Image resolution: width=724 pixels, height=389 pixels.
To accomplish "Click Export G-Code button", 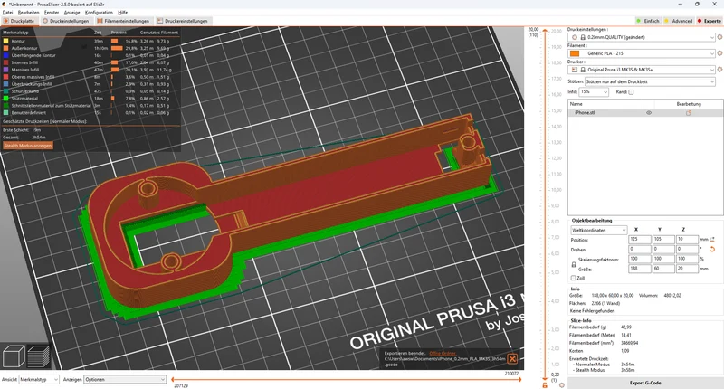I will [645, 383].
